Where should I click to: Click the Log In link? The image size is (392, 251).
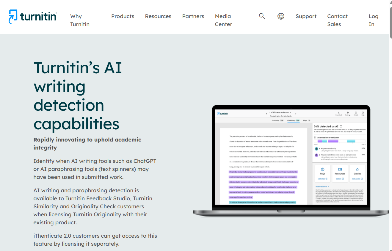tap(374, 20)
